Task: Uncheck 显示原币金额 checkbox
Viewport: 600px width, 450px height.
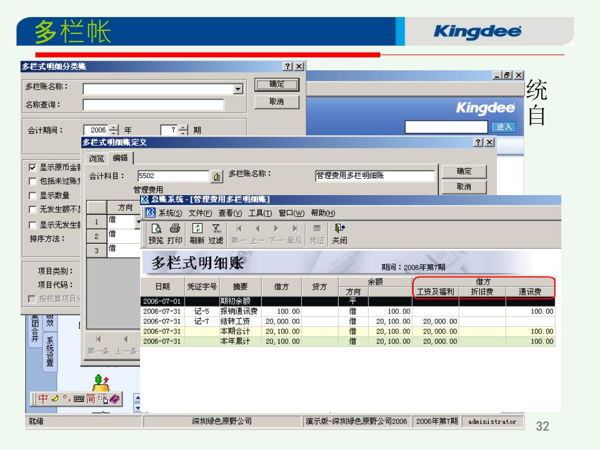Action: point(33,168)
